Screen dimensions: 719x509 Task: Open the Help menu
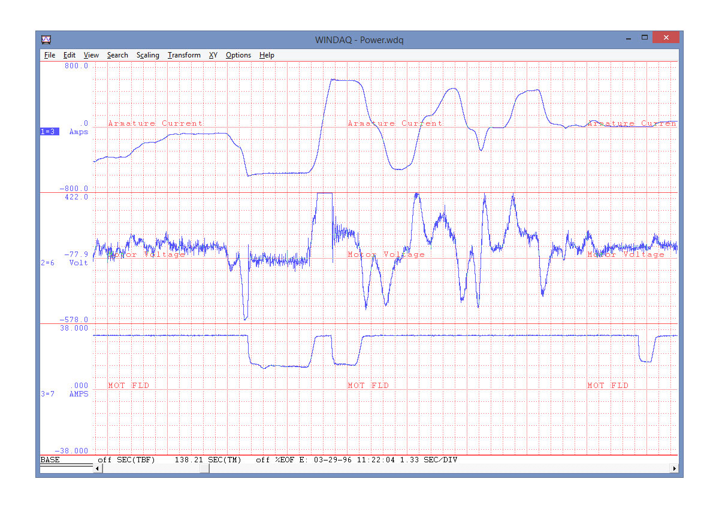click(x=267, y=55)
